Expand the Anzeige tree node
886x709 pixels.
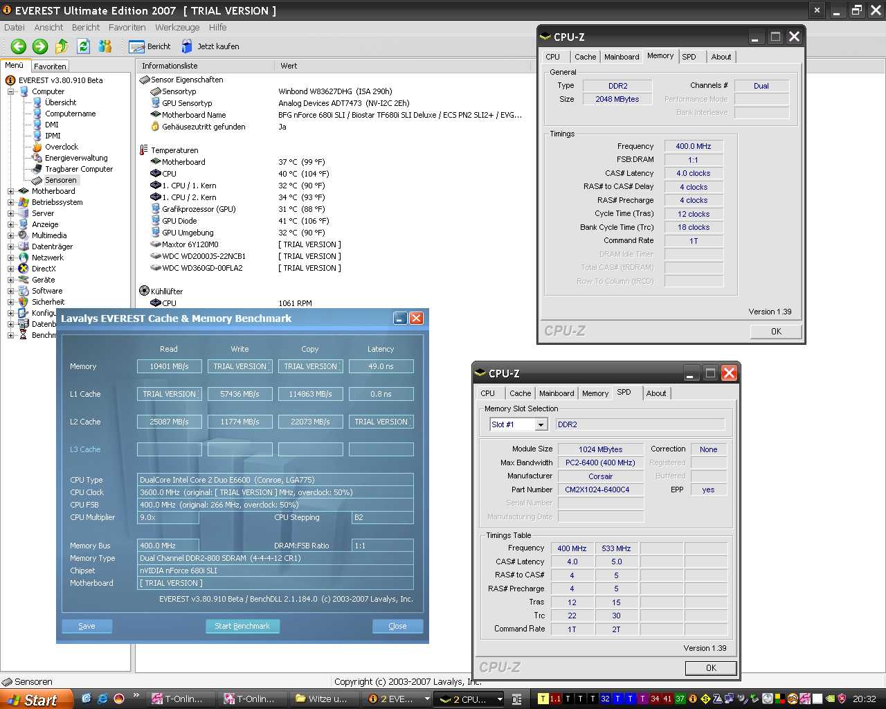tap(11, 224)
